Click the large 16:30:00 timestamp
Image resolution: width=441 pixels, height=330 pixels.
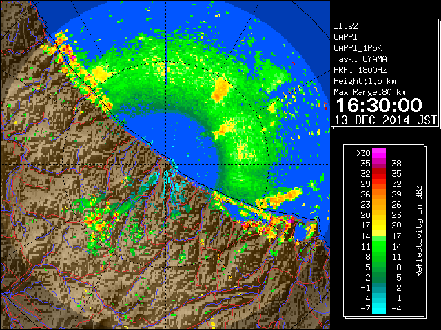(x=379, y=105)
